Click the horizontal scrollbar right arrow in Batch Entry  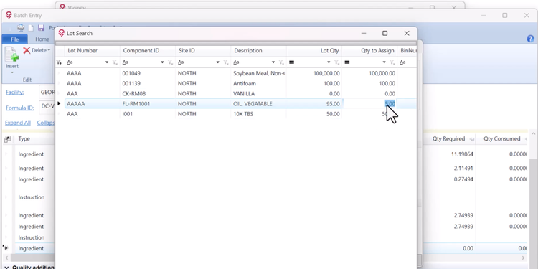[x=523, y=258]
